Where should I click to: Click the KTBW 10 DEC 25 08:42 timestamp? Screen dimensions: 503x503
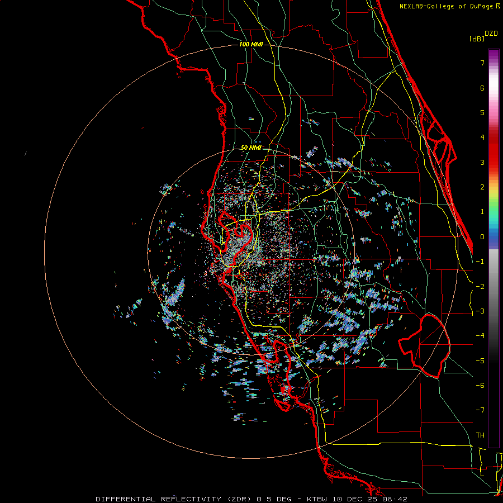tap(357, 499)
